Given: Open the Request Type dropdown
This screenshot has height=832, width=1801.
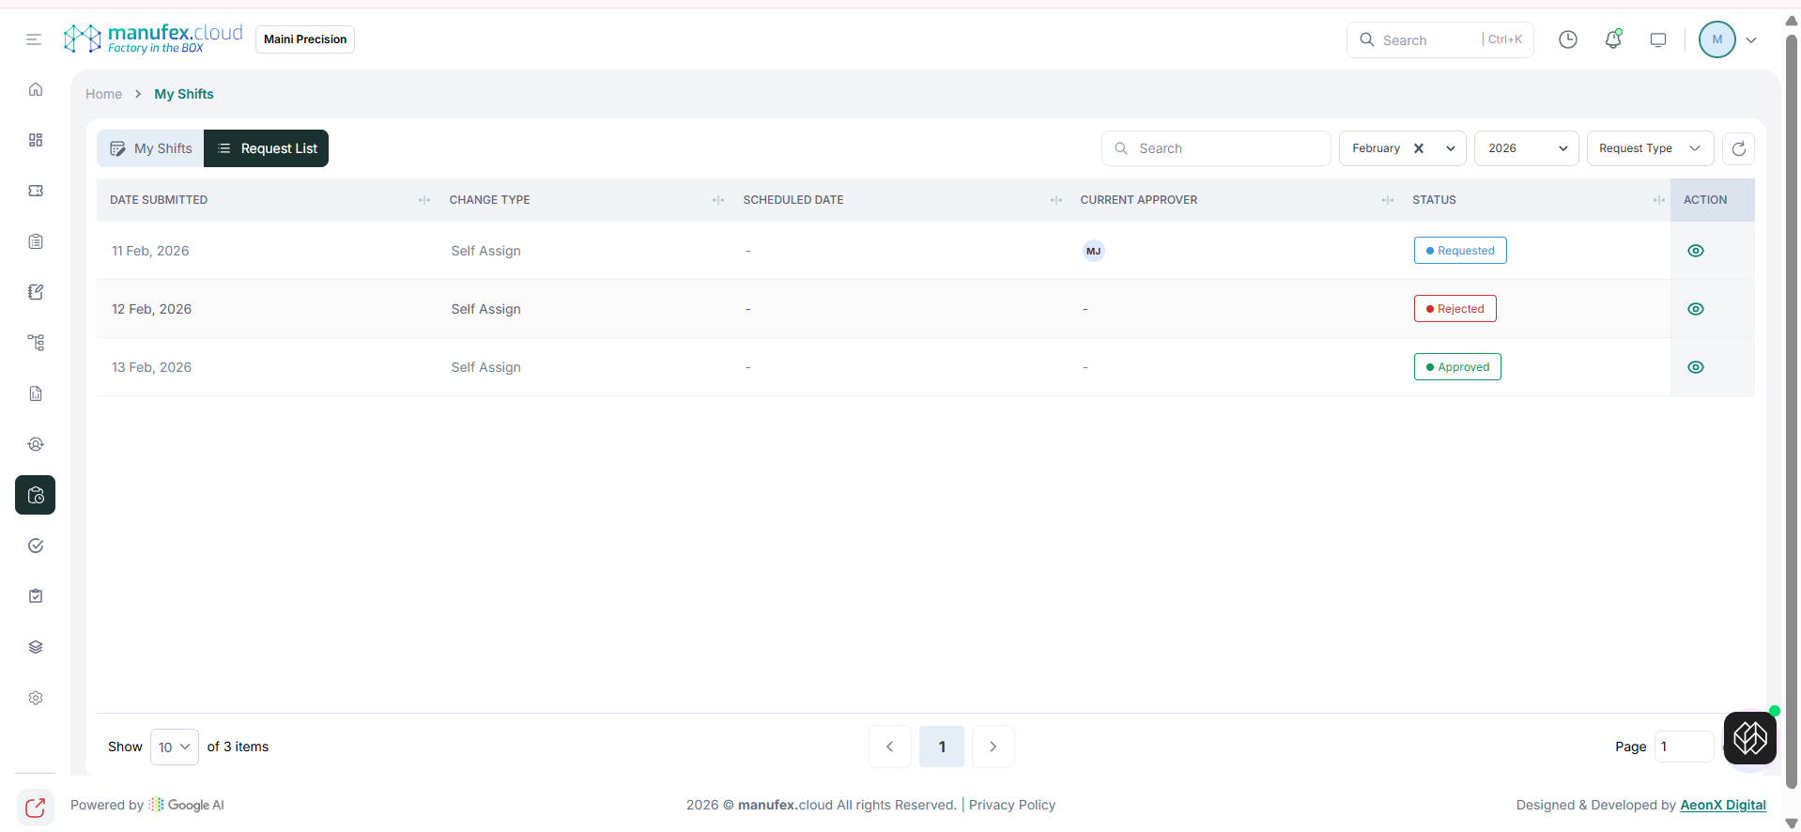Looking at the screenshot, I should point(1649,148).
